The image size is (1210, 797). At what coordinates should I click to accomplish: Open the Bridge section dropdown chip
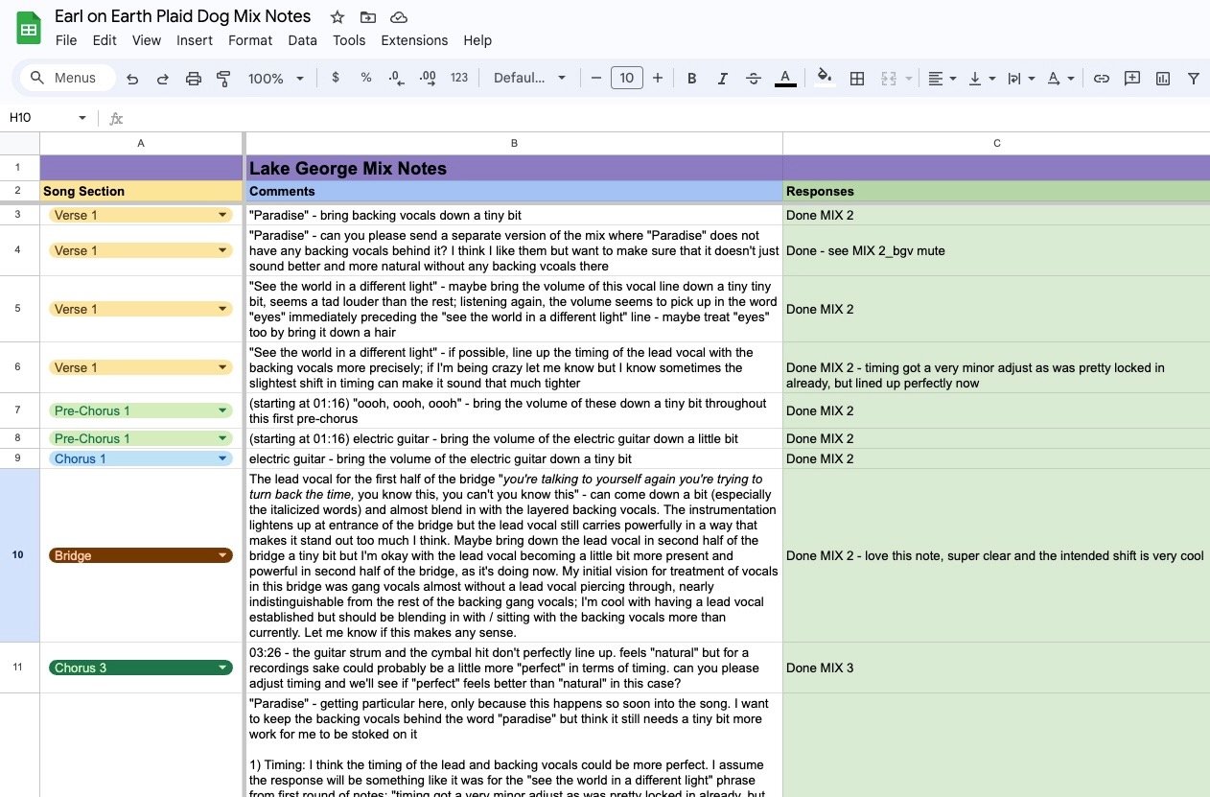point(141,555)
